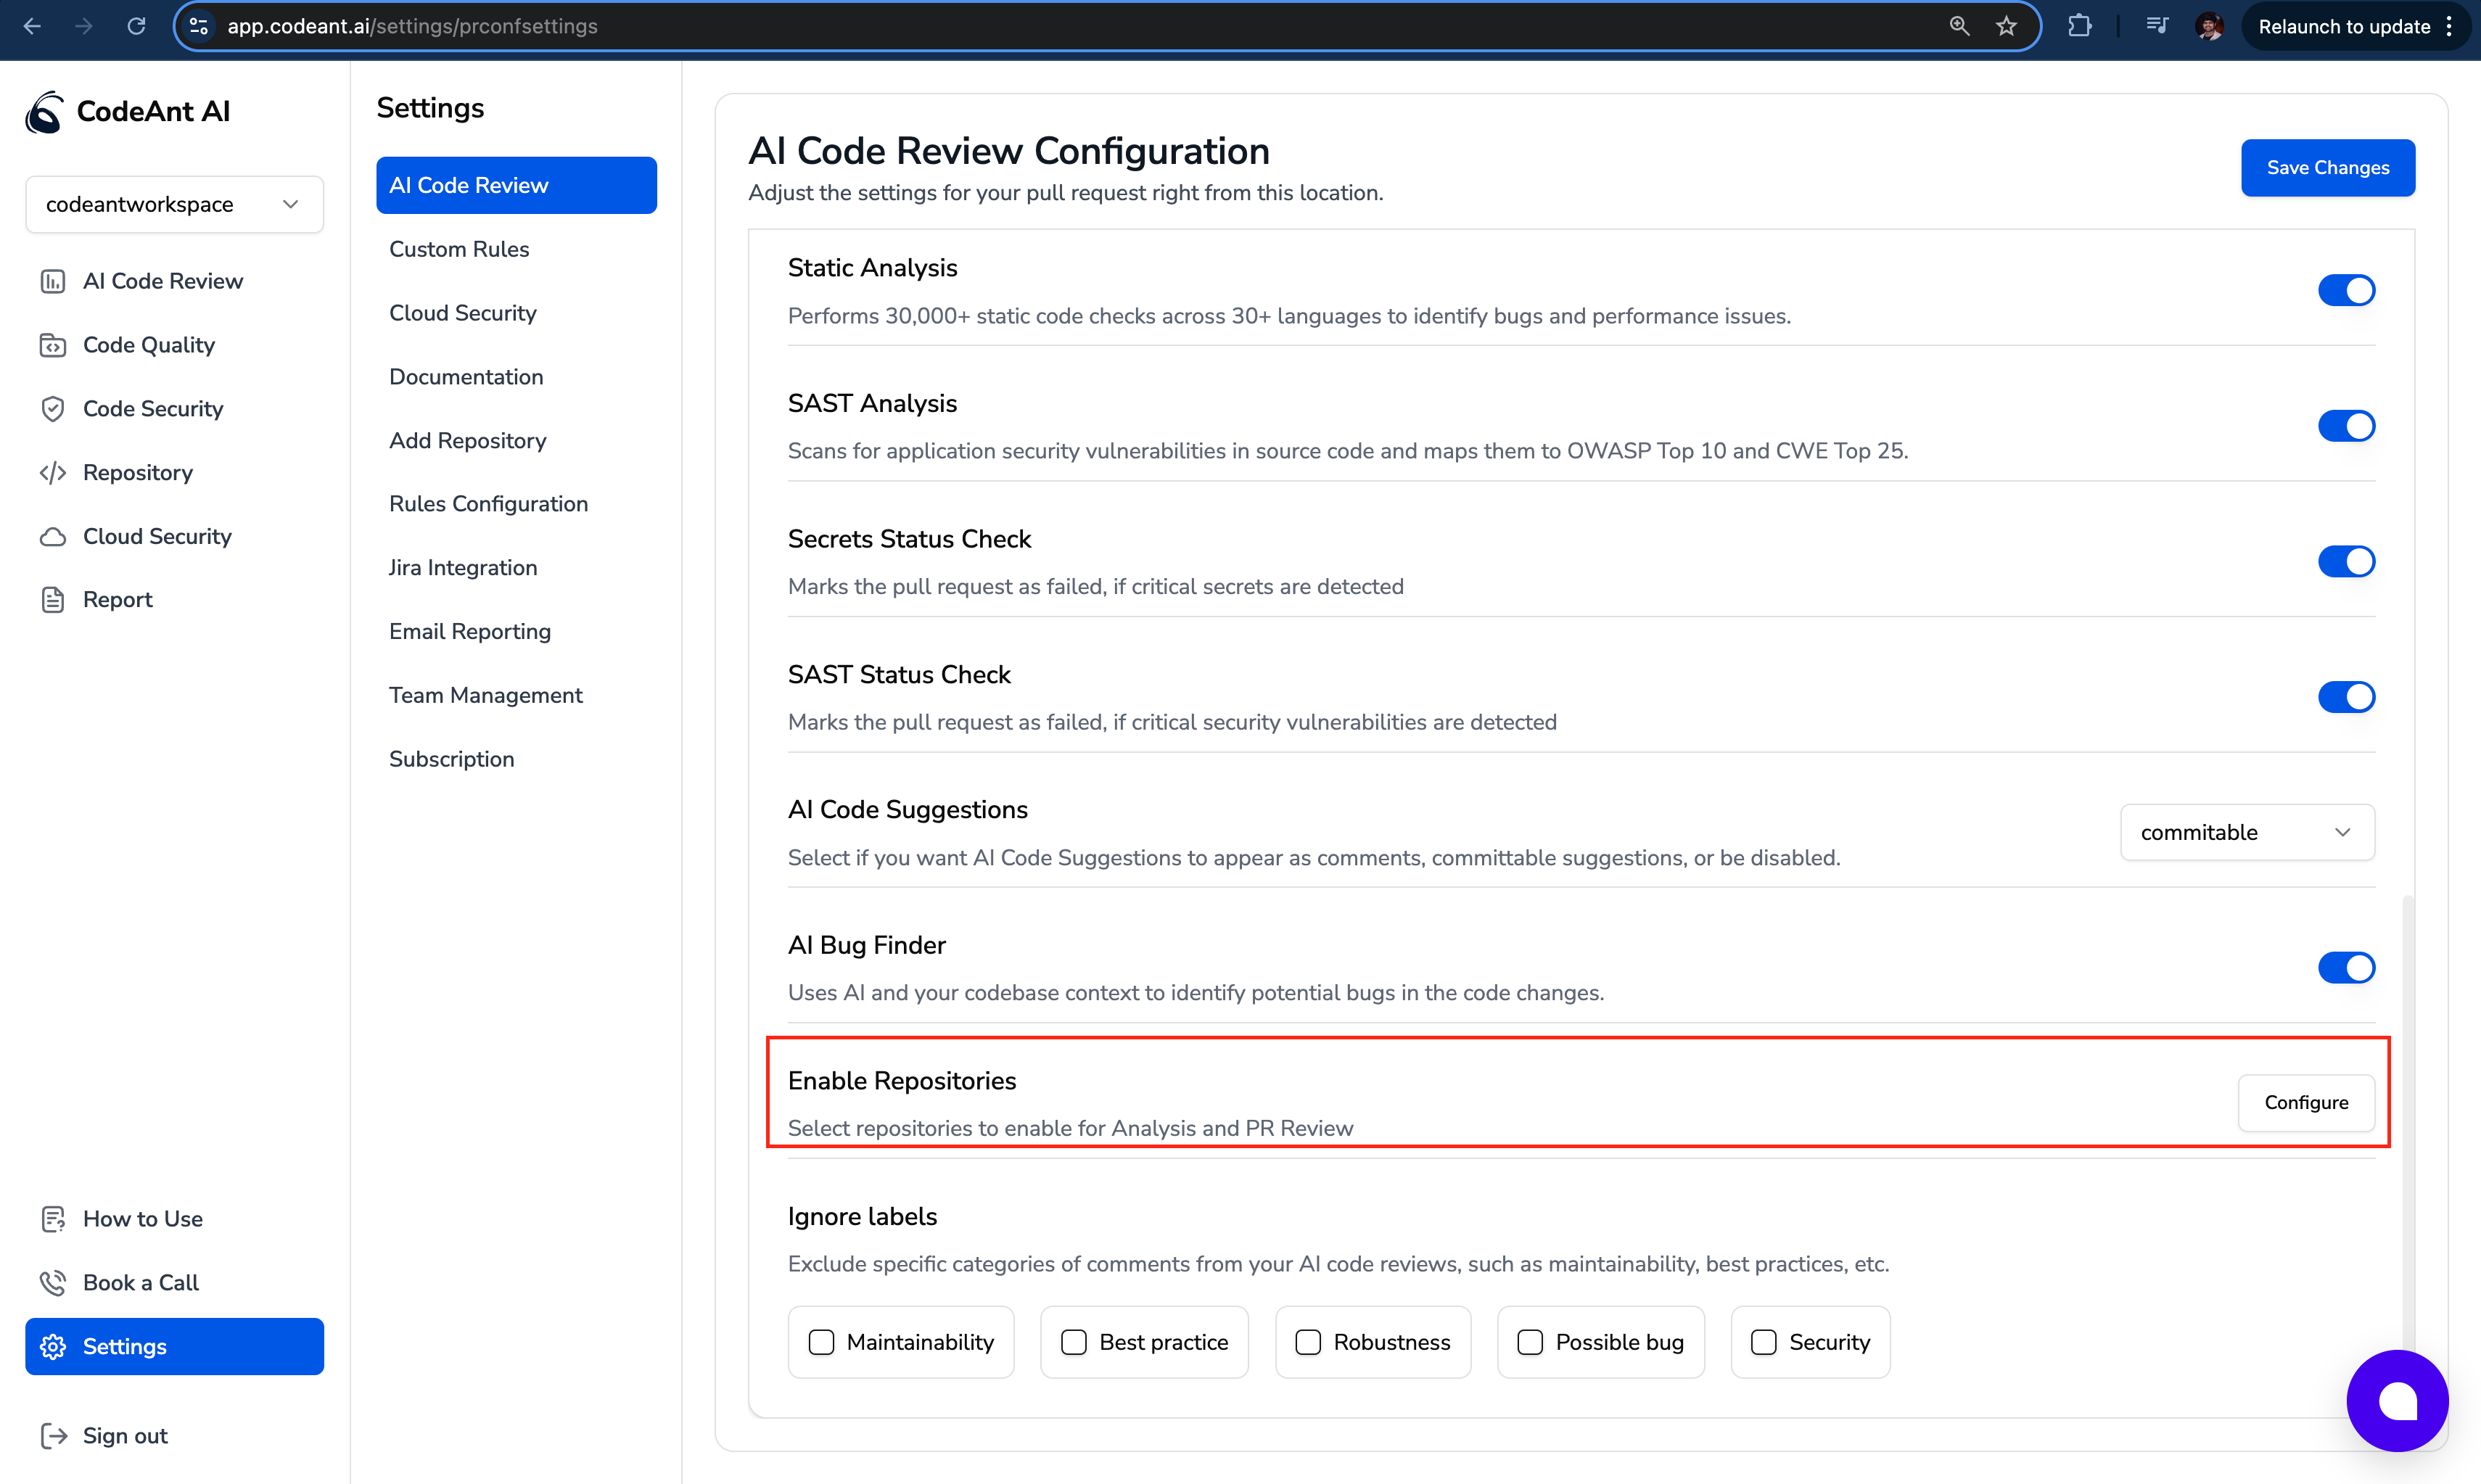Viewport: 2481px width, 1484px height.
Task: Click the AI Code Review sidebar icon
Action: 52,281
